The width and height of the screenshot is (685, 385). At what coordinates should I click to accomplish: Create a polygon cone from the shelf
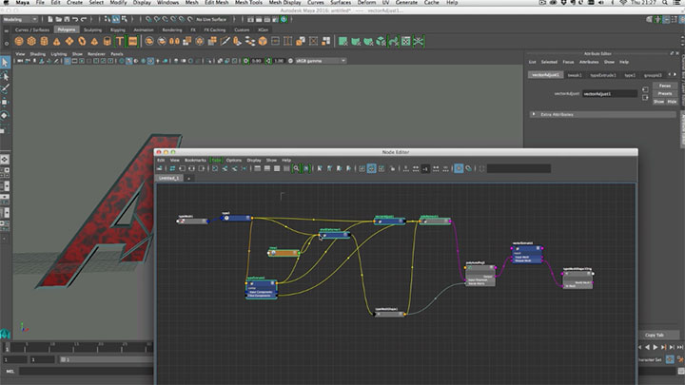[57, 42]
